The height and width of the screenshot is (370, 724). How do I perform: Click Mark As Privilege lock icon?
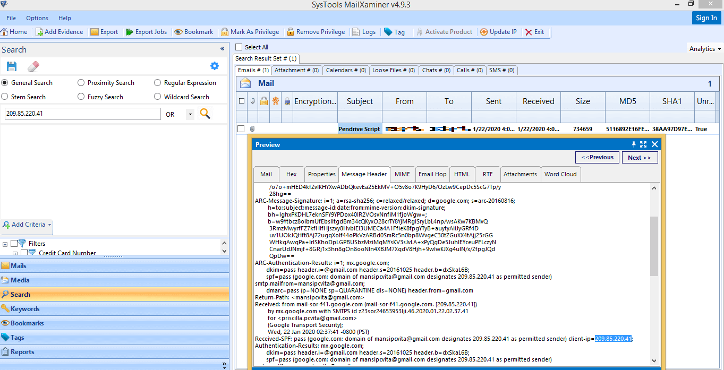(x=225, y=32)
